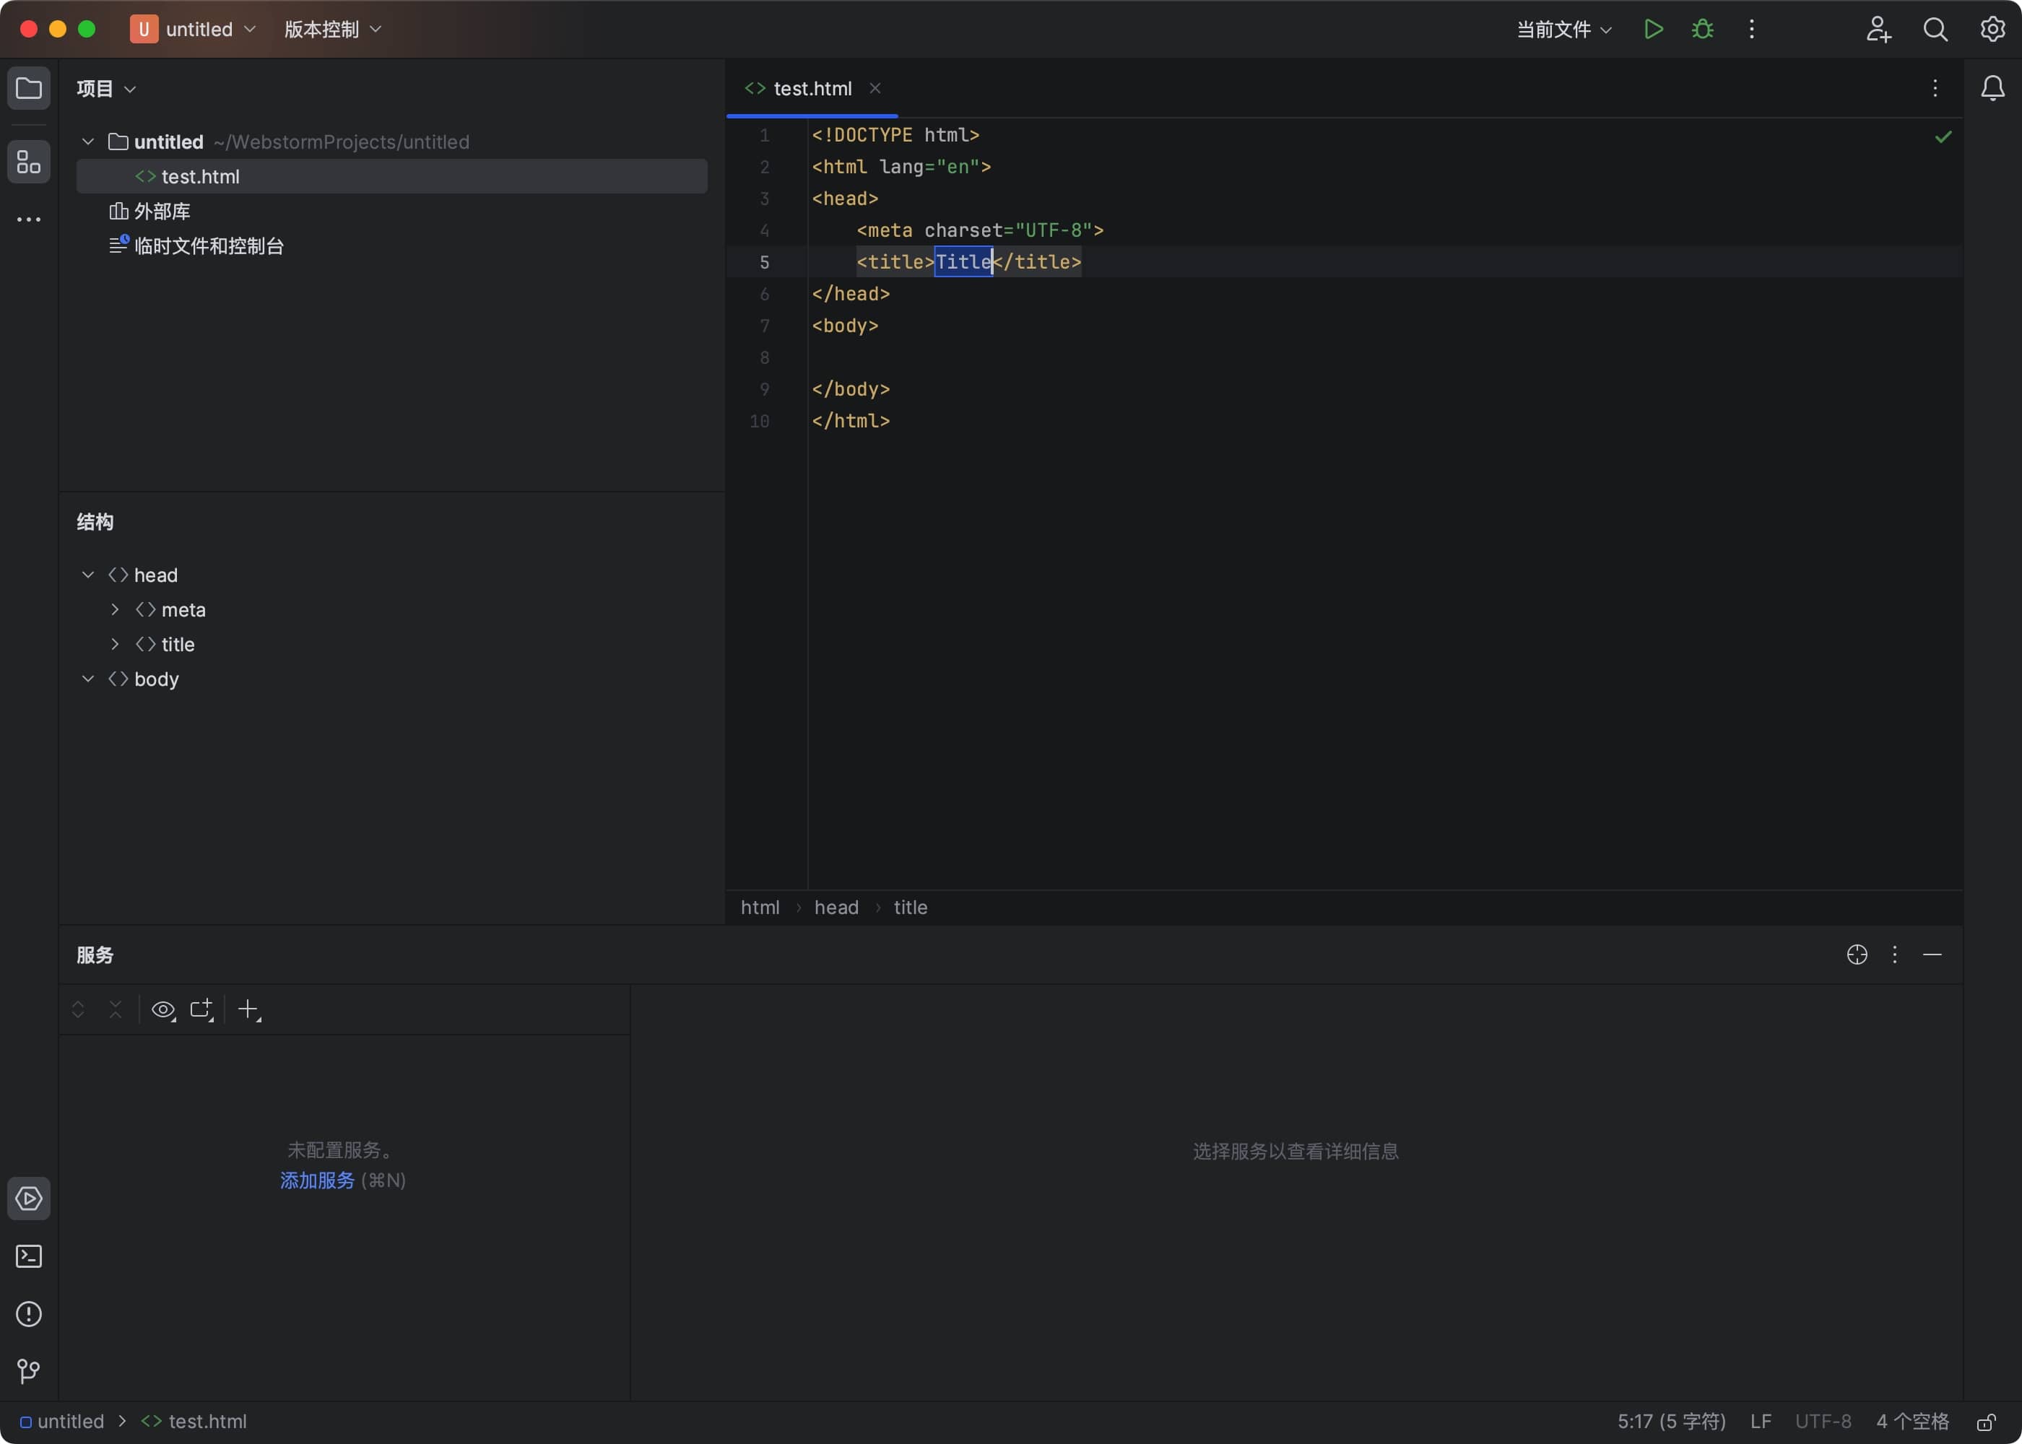Run the current file
Screen dimensions: 2022x1444
pyautogui.click(x=1653, y=30)
